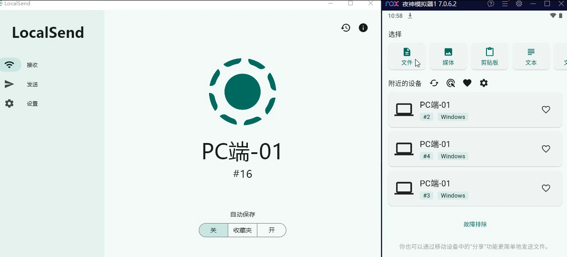Screen dimensions: 567x257
Task: Set auto-save to 收藏夹
Action: [243, 230]
